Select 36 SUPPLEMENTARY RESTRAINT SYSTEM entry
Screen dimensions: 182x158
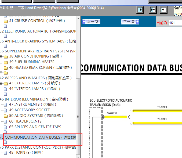pos(38,51)
